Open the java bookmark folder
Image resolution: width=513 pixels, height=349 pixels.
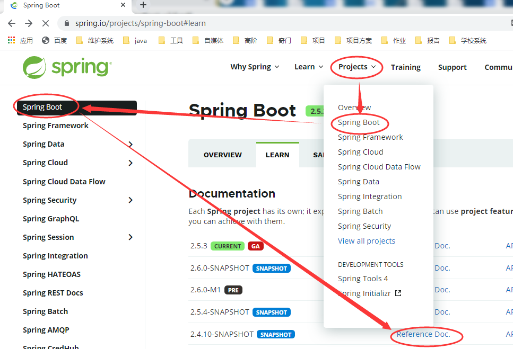[x=135, y=40]
